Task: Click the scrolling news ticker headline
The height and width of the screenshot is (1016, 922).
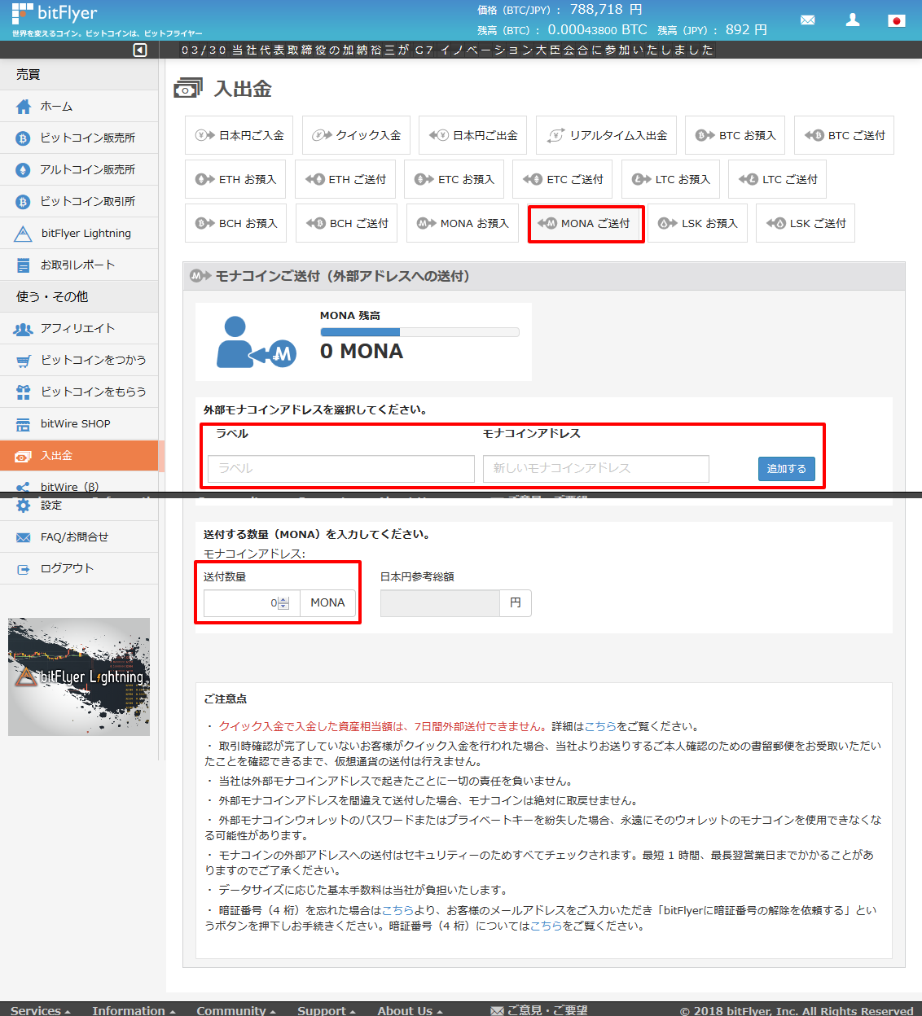Action: click(x=447, y=50)
